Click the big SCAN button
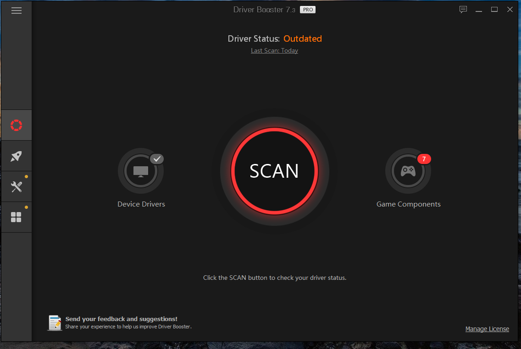Screen dimensions: 521x349 tap(274, 171)
